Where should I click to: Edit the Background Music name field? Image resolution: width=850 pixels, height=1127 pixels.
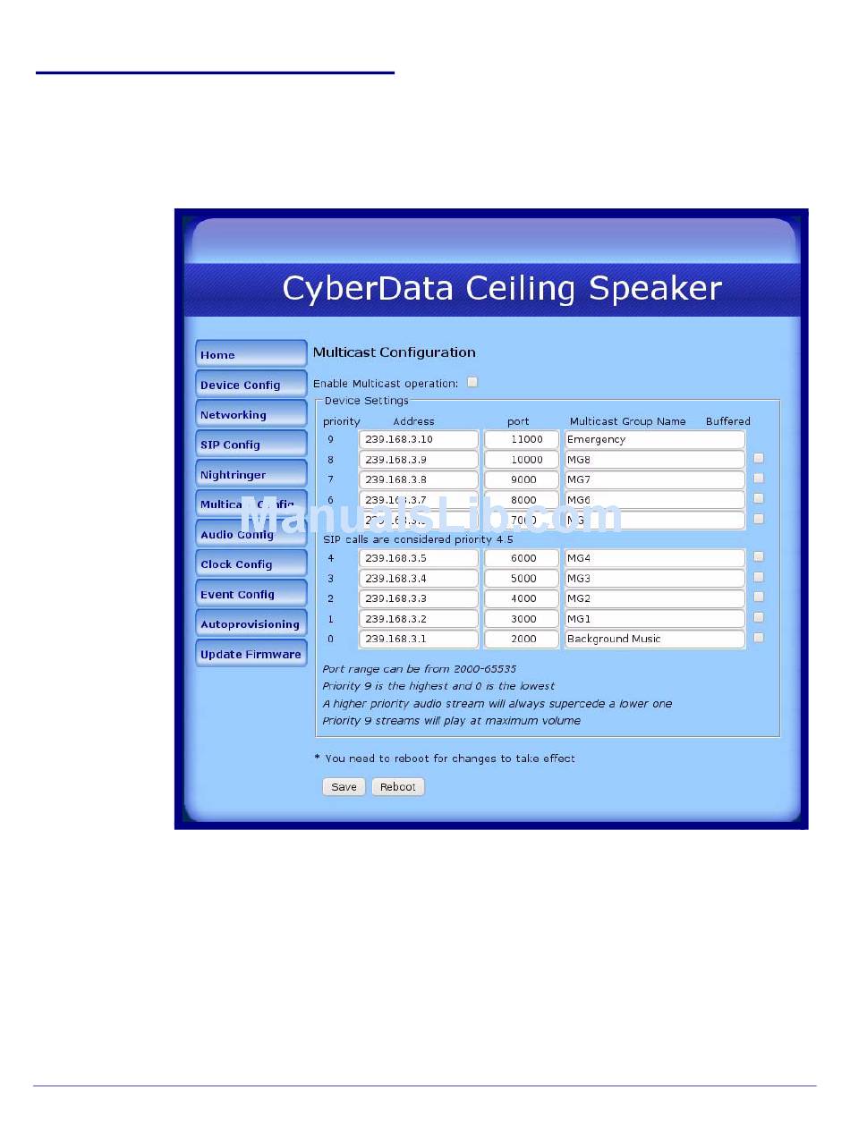655,639
